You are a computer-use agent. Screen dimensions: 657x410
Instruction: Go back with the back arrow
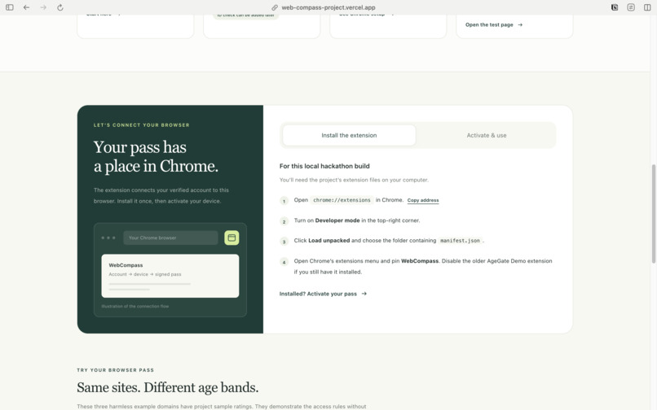[x=26, y=7]
